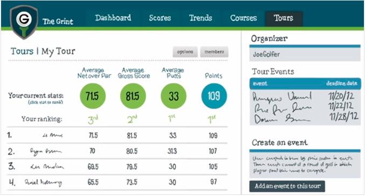Viewport: 365px width, 196px height.
Task: Click gross score 79.5 in row 3
Action: [132, 167]
